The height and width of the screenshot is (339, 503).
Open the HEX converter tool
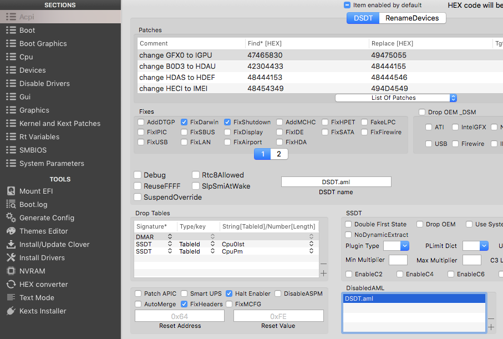point(60,284)
